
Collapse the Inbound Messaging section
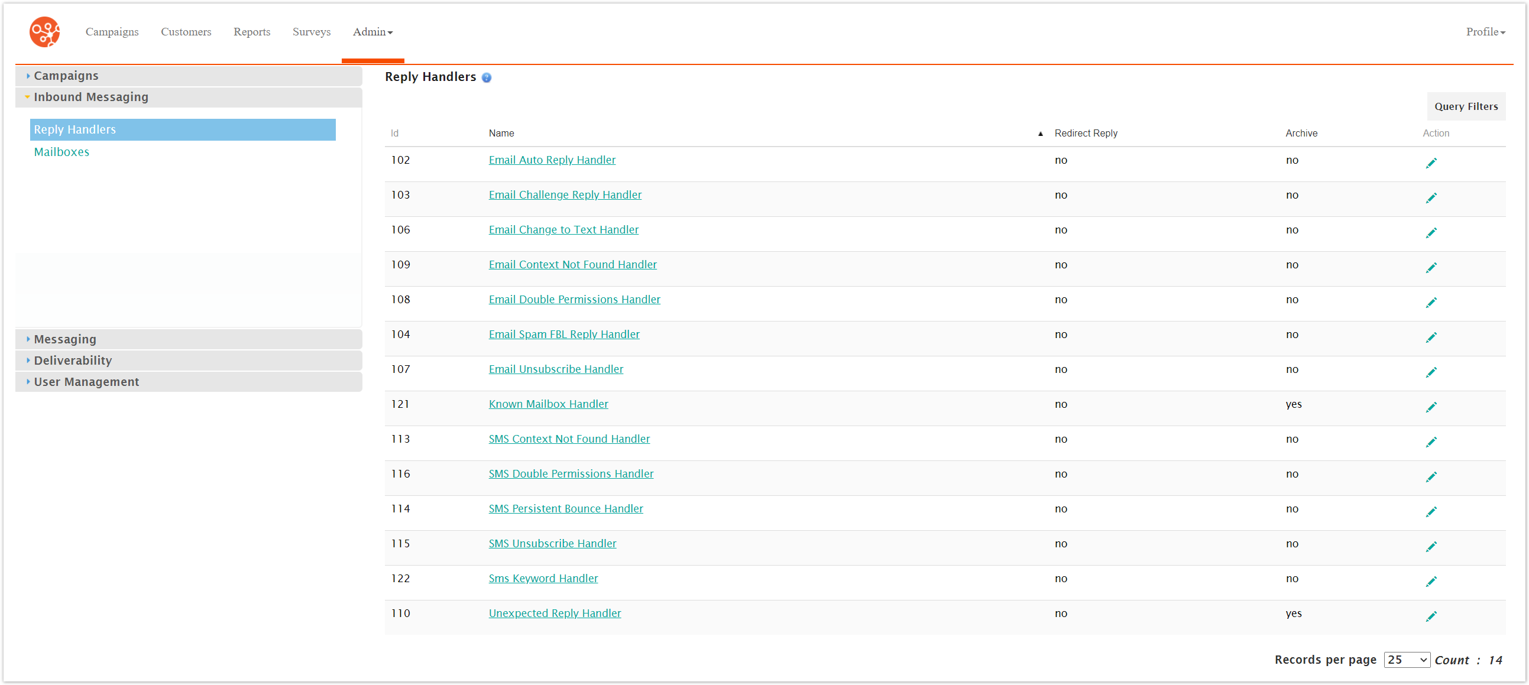[x=91, y=97]
